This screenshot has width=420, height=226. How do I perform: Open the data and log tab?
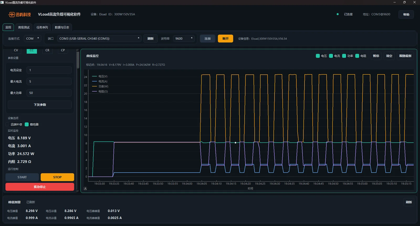(x=62, y=27)
